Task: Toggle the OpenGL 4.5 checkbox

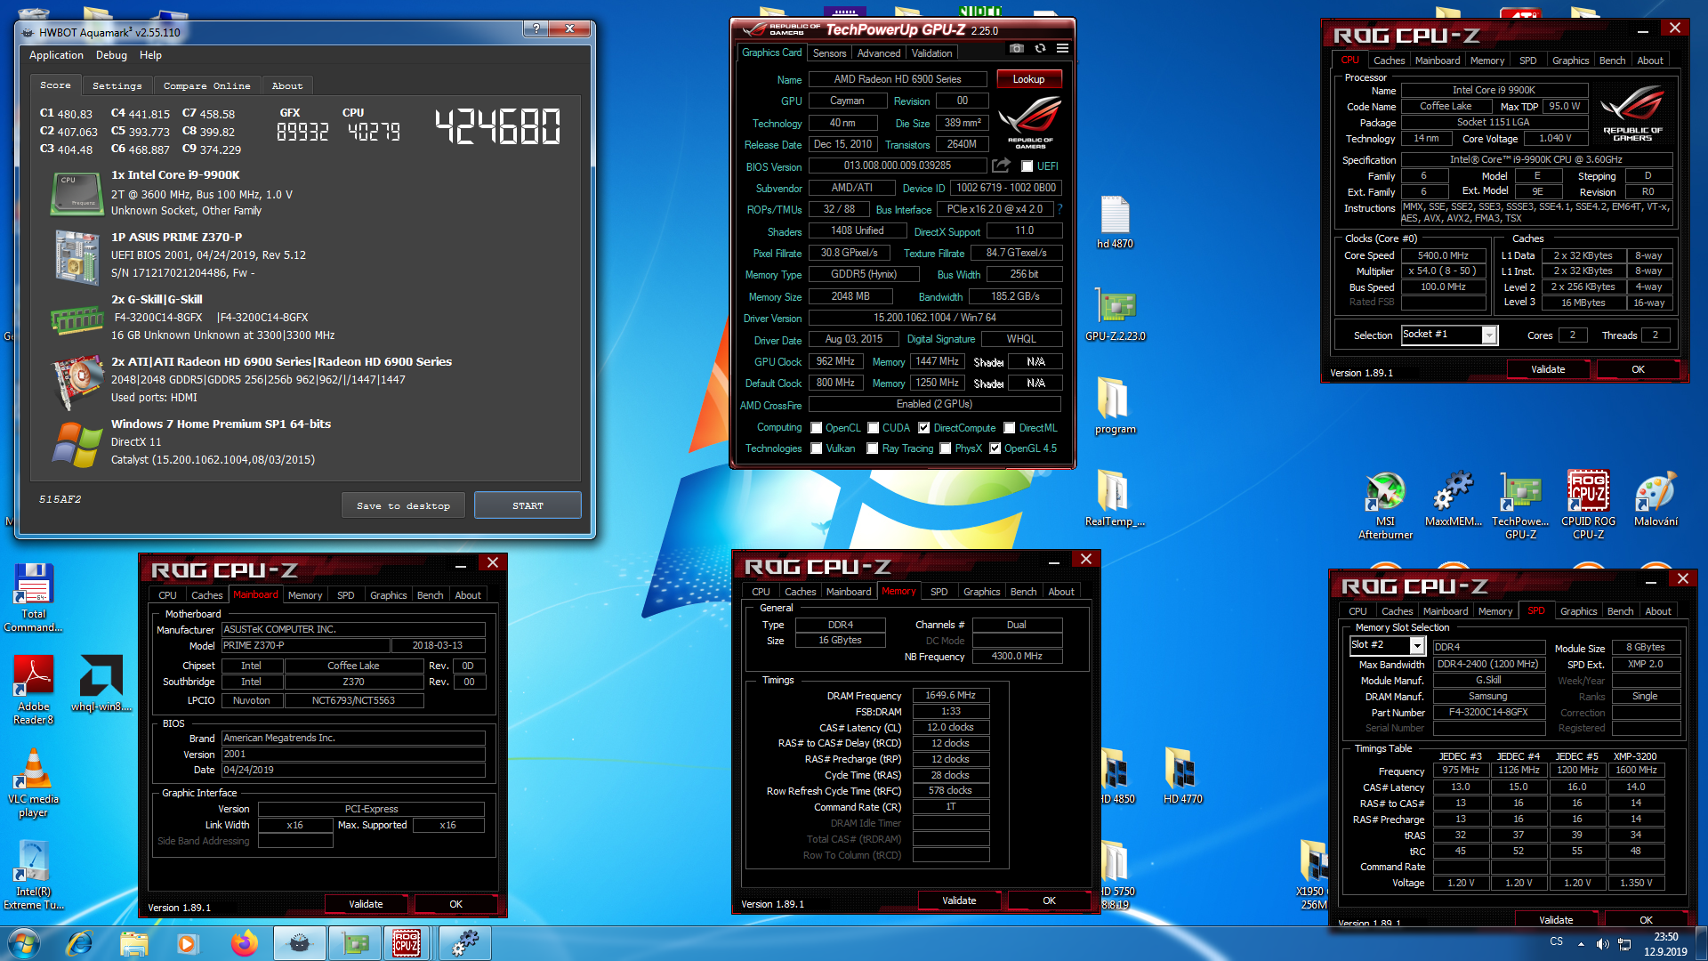Action: [995, 448]
